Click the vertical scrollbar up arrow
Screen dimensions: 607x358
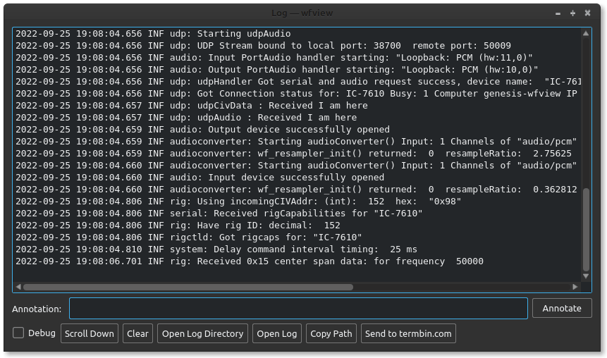586,34
